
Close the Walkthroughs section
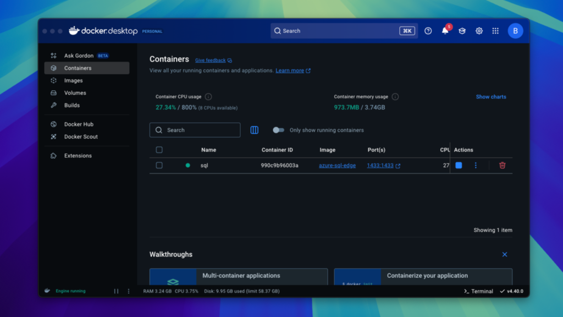click(x=505, y=254)
